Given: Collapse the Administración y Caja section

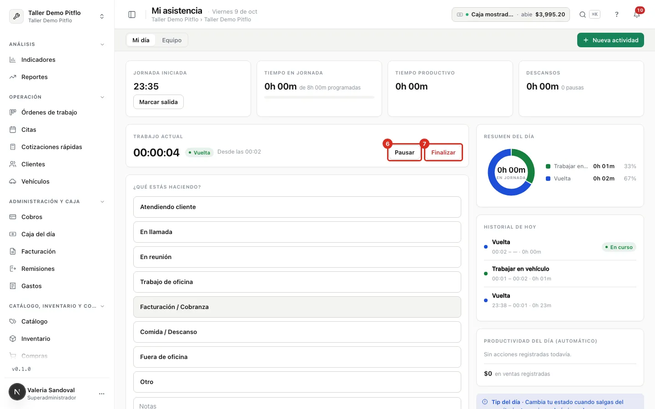Looking at the screenshot, I should click(102, 202).
